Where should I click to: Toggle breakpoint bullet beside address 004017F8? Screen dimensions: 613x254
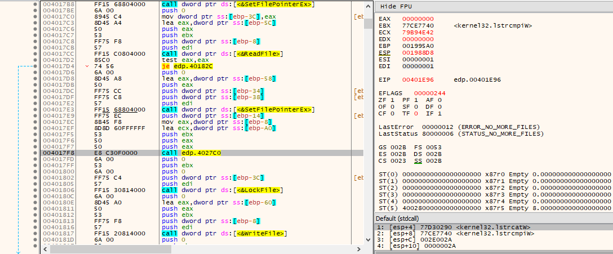coord(35,153)
